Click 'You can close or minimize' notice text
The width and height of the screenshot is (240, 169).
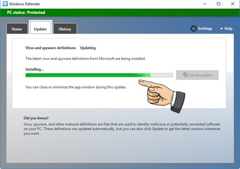(76, 87)
